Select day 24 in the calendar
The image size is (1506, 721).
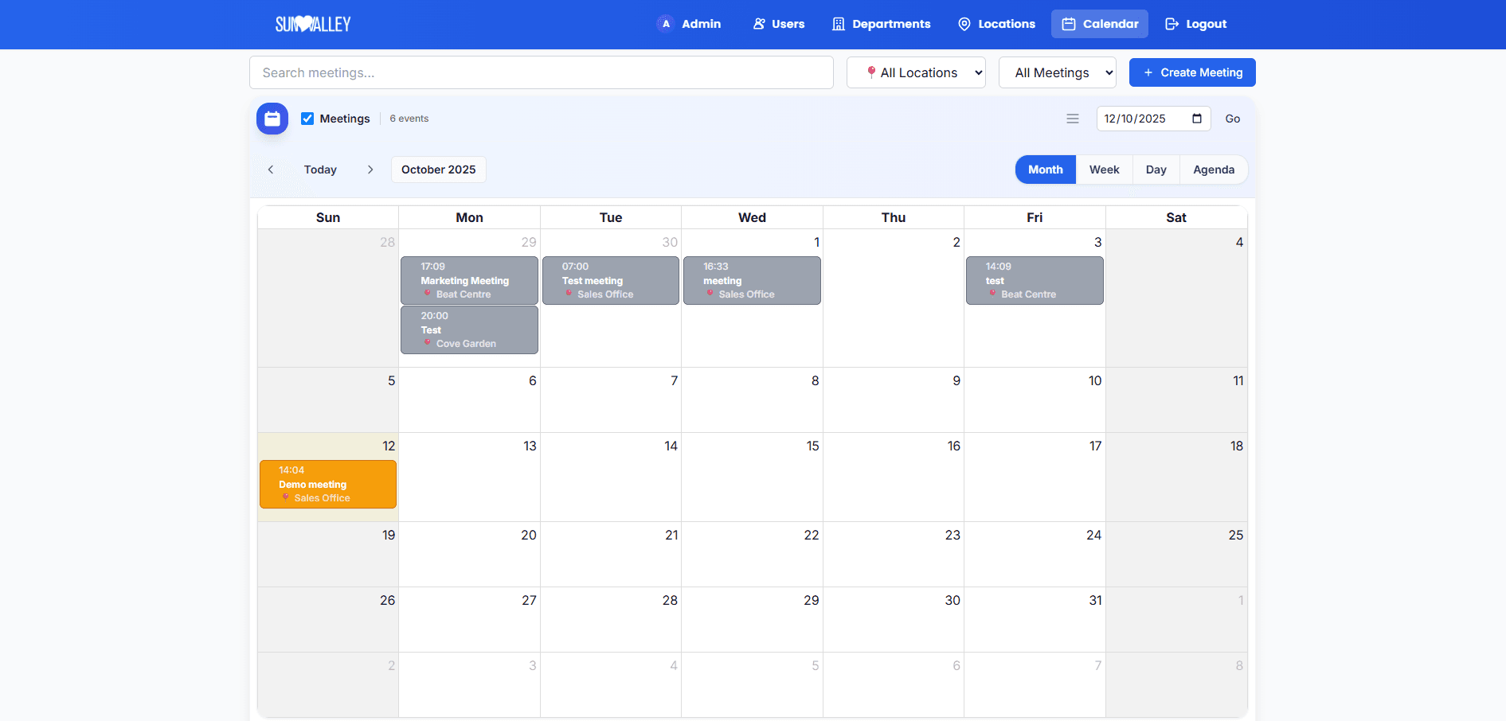coord(1094,535)
